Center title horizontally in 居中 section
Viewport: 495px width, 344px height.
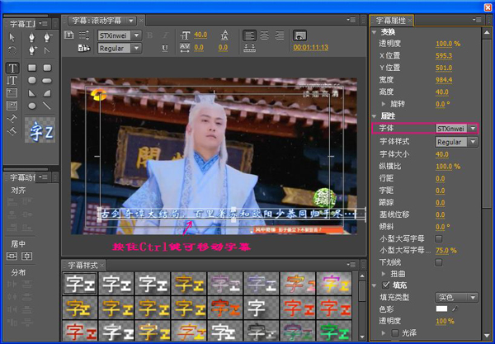[27, 257]
